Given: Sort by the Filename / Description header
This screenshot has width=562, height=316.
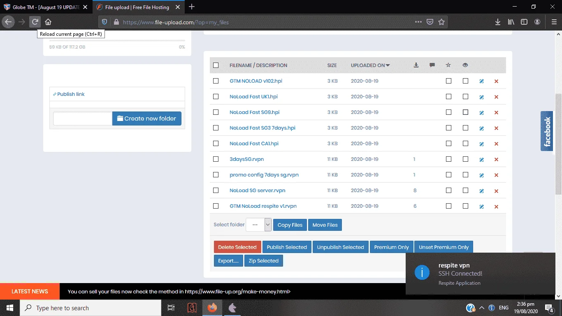Looking at the screenshot, I should click(x=258, y=65).
